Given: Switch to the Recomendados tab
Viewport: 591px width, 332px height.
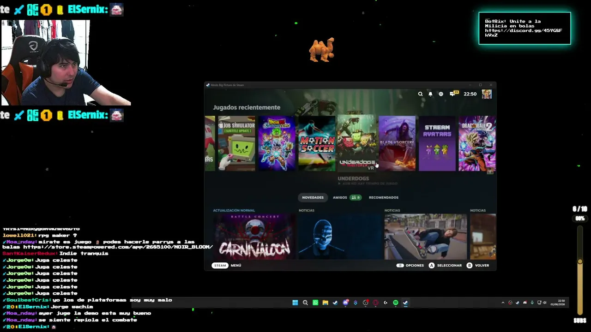Looking at the screenshot, I should 383,197.
